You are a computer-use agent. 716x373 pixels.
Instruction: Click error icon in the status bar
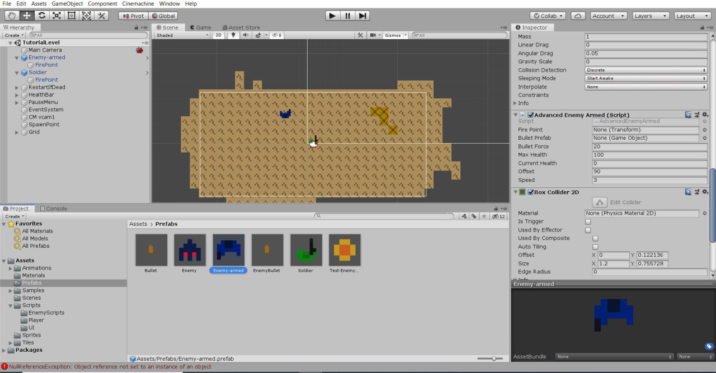(x=4, y=367)
